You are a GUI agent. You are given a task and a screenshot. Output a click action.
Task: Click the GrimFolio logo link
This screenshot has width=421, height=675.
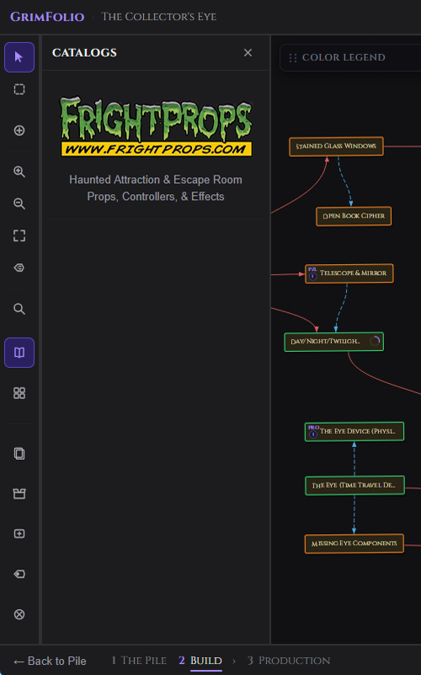tap(47, 17)
